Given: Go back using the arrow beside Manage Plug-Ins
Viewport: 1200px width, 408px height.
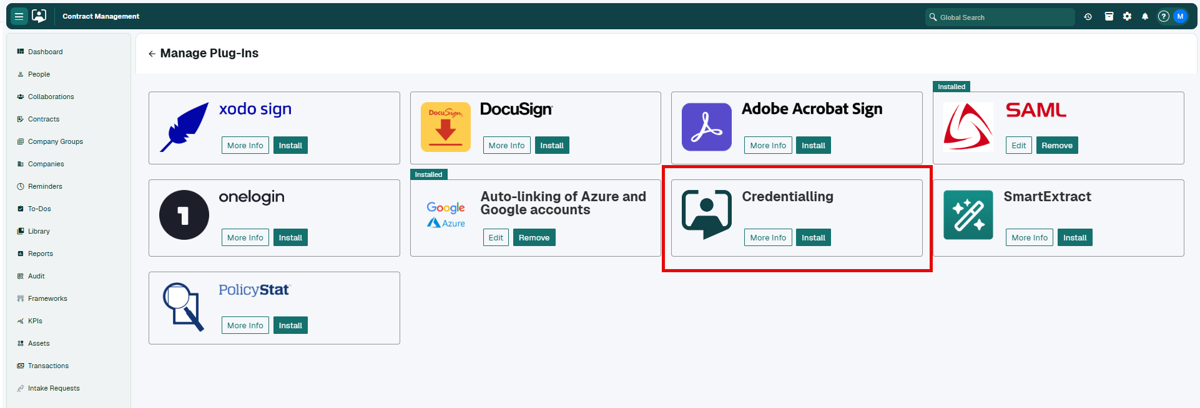Looking at the screenshot, I should click(x=152, y=54).
